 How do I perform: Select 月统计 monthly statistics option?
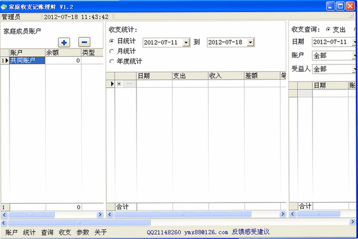[122, 51]
